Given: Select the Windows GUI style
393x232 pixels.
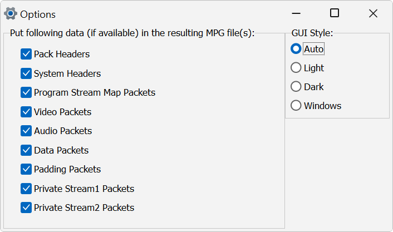Looking at the screenshot, I should point(296,106).
